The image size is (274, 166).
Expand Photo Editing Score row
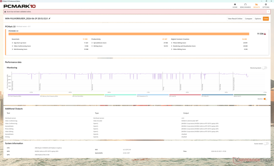point(172,43)
